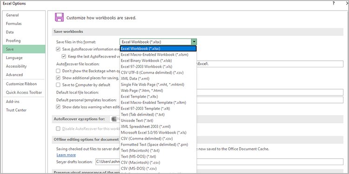The image size is (349, 174).
Task: Check Save to Computer by default
Action: (x=58, y=85)
